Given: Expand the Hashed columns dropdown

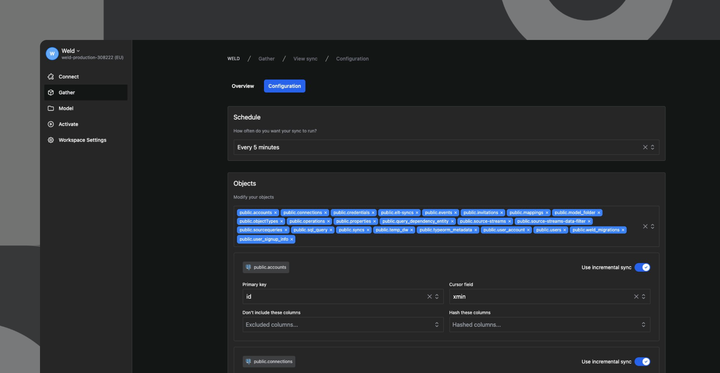Looking at the screenshot, I should (643, 325).
